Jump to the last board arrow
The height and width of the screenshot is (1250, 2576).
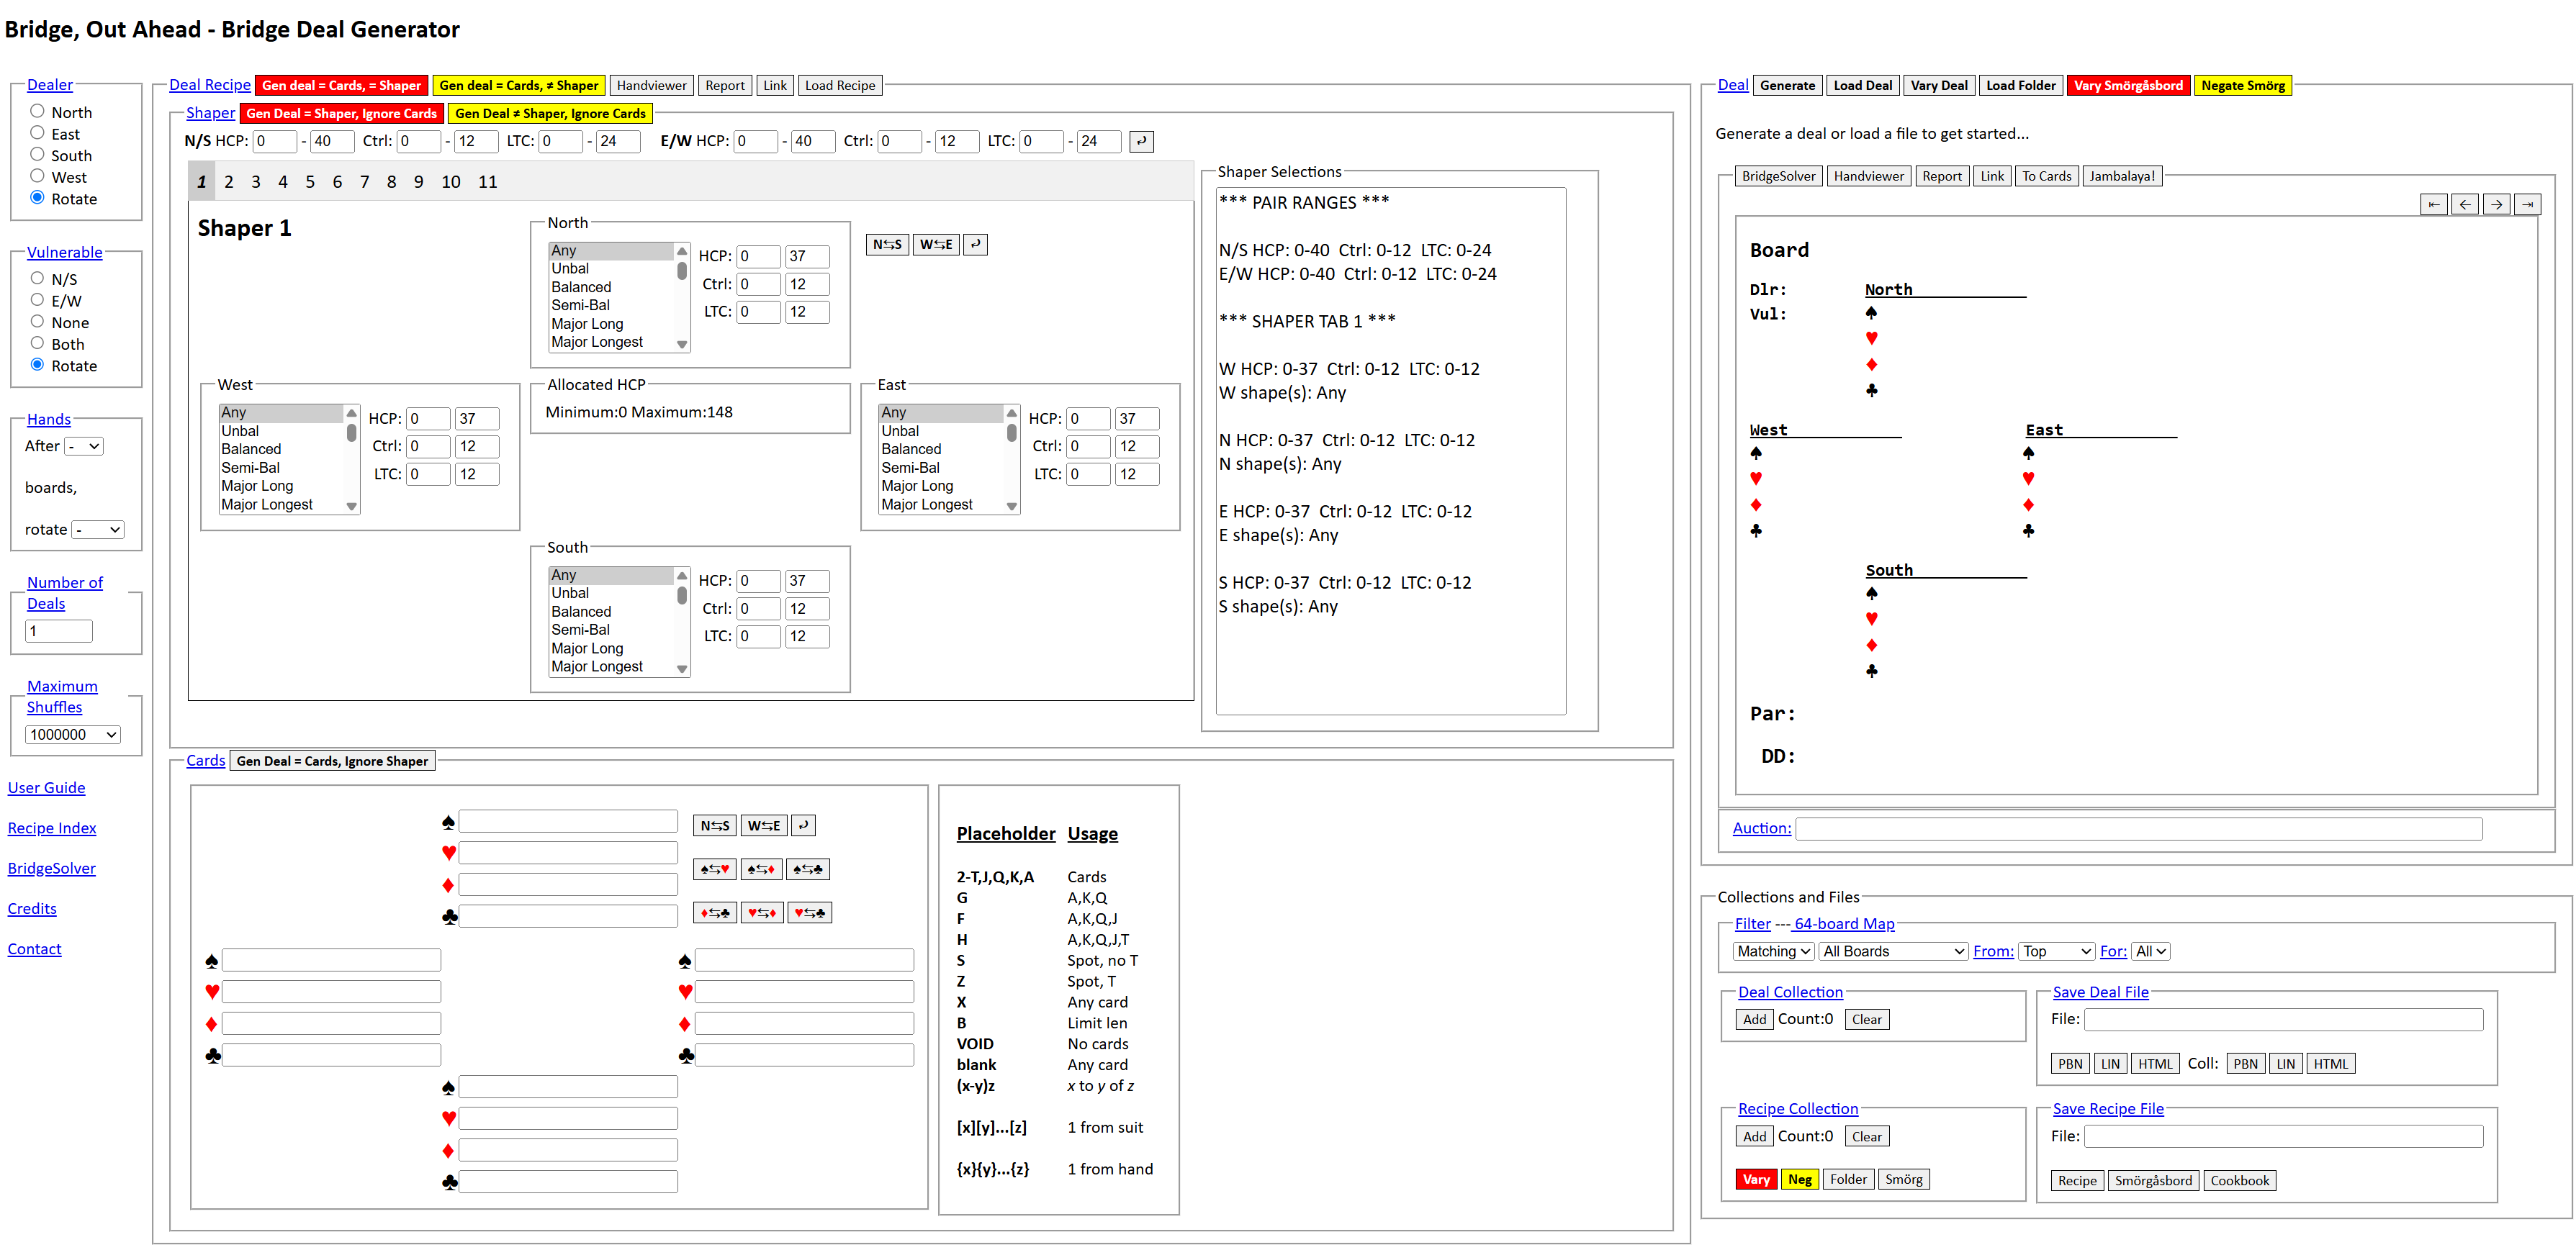point(2527,205)
